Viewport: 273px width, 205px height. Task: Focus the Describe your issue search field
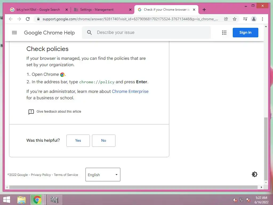(x=146, y=32)
